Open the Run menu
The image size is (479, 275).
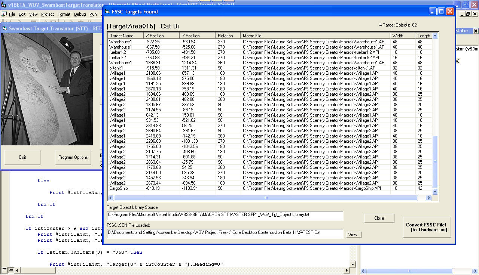coord(93,14)
